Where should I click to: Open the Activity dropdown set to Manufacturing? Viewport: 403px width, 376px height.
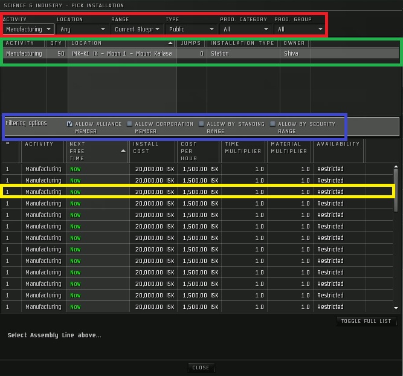pyautogui.click(x=28, y=29)
